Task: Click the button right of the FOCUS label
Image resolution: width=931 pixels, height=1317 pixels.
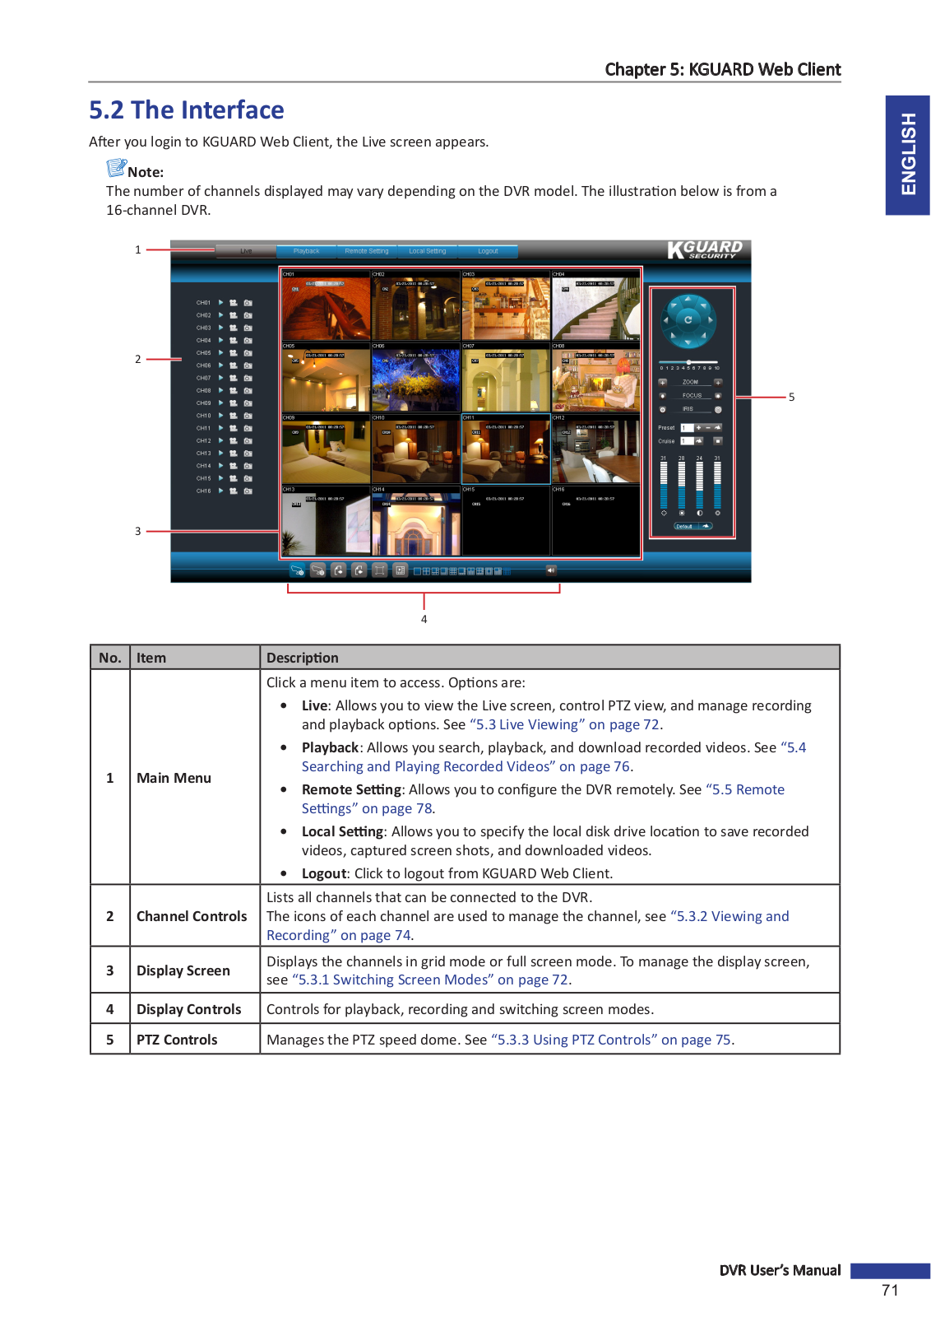Action: point(718,396)
